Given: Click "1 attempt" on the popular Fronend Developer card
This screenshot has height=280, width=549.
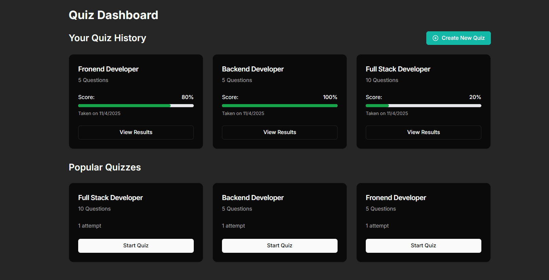Looking at the screenshot, I should [377, 226].
